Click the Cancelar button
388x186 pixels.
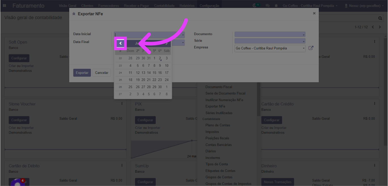click(x=102, y=73)
